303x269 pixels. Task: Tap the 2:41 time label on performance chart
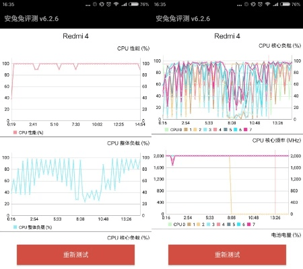coord(33,124)
